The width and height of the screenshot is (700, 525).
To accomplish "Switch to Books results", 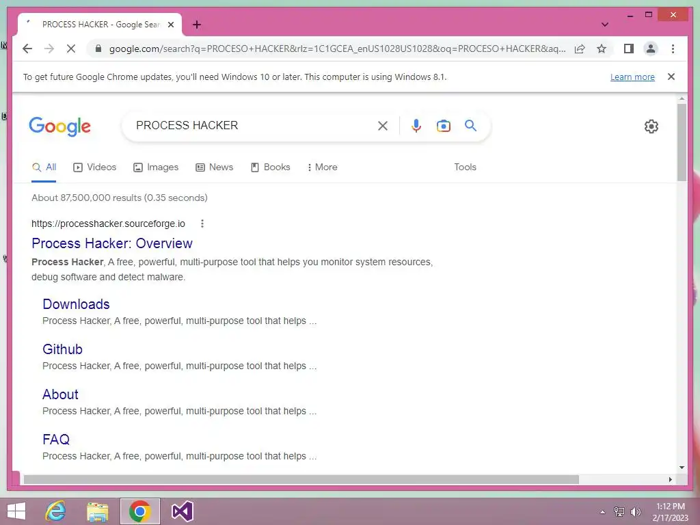I will [271, 167].
